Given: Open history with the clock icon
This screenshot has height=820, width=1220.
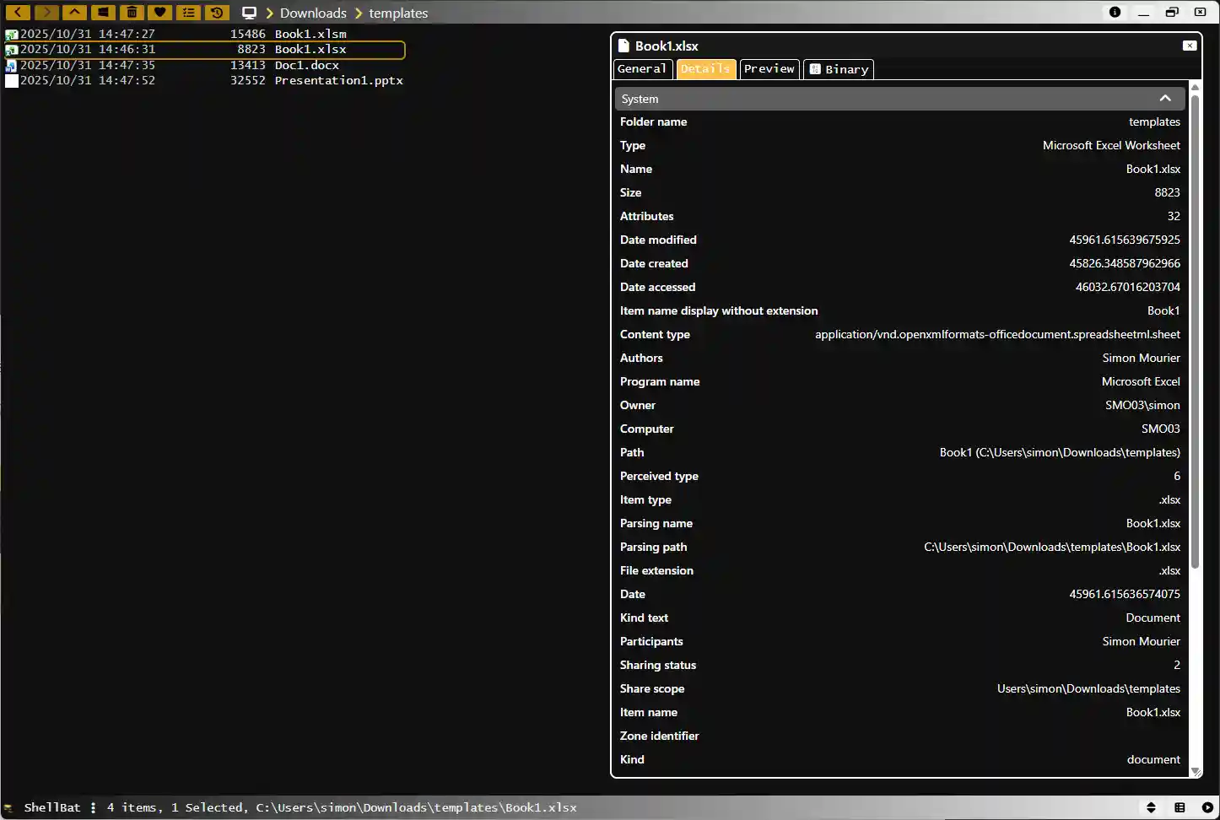Looking at the screenshot, I should coord(217,13).
